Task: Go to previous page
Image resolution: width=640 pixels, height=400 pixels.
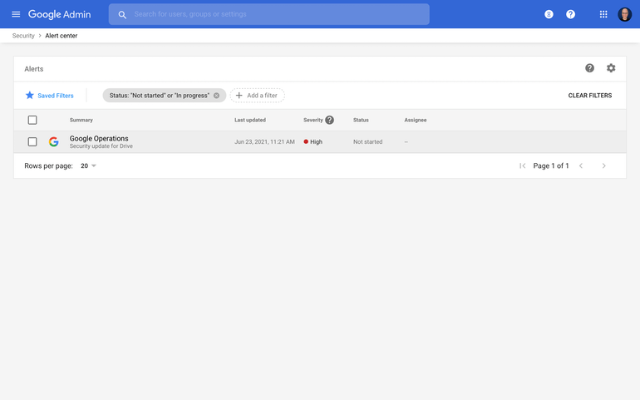Action: (x=581, y=165)
